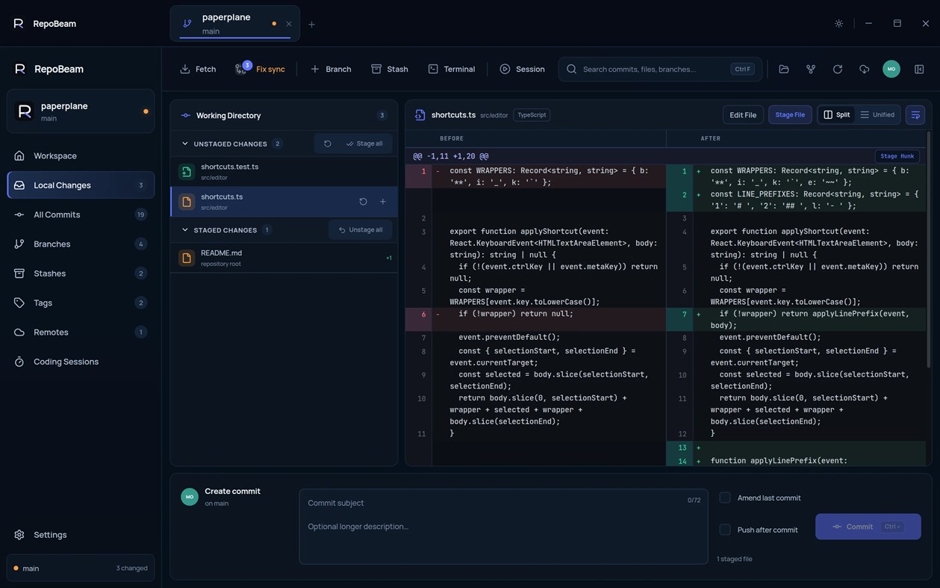The image size is (940, 588).
Task: Click the shortcuts.ts file icon in diff header
Action: click(420, 115)
